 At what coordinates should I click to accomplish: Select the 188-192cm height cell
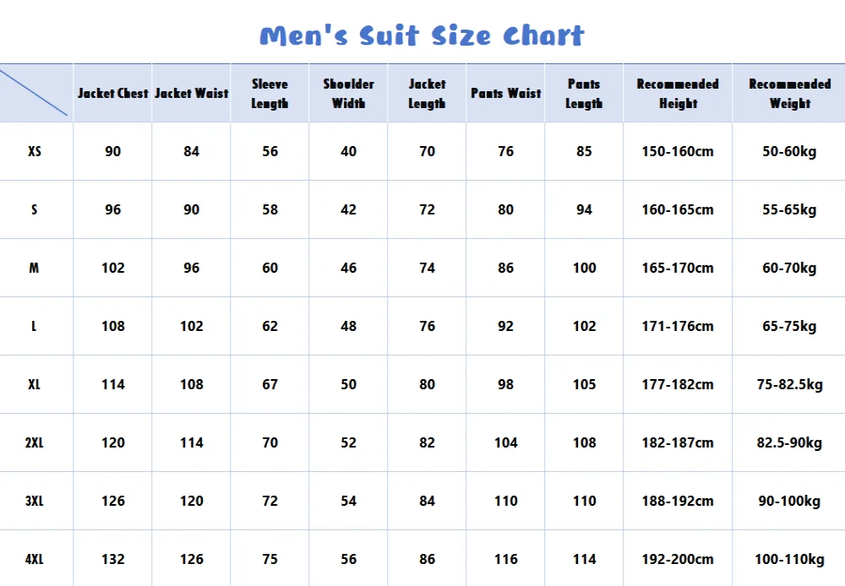(678, 502)
